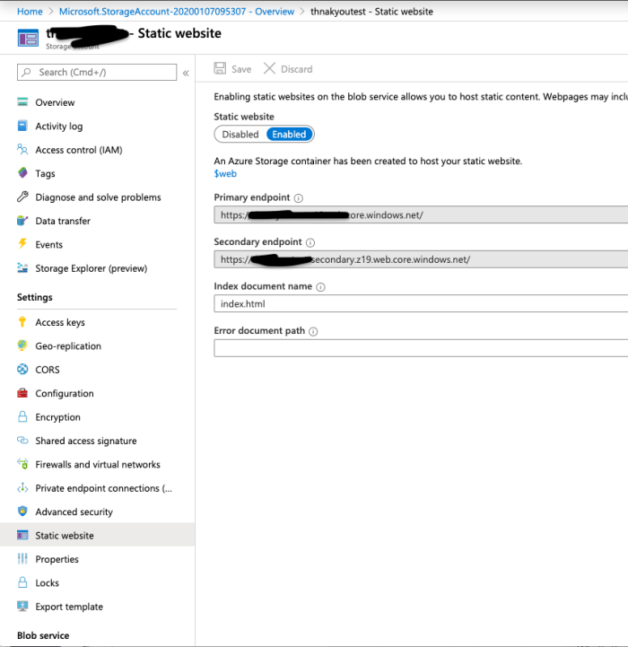
Task: Click the Events lightning bolt icon
Action: coord(22,244)
